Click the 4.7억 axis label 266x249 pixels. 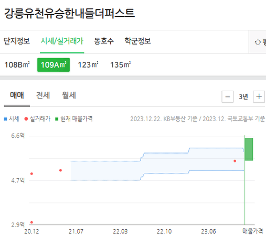point(18,180)
